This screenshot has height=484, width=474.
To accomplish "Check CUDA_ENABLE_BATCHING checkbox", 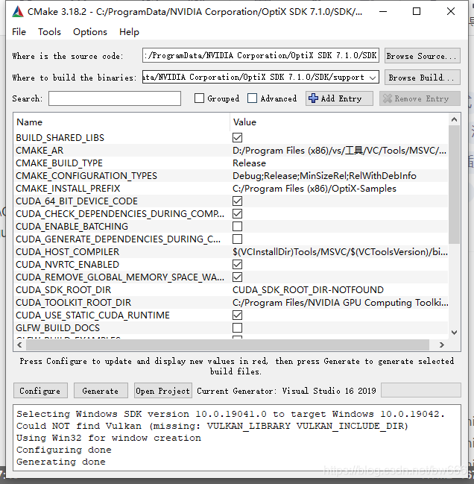I will tap(237, 226).
